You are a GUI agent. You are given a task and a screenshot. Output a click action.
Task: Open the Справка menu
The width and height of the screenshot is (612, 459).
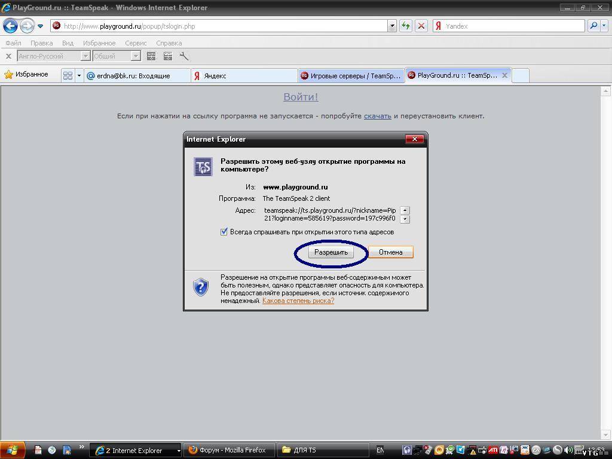point(169,43)
